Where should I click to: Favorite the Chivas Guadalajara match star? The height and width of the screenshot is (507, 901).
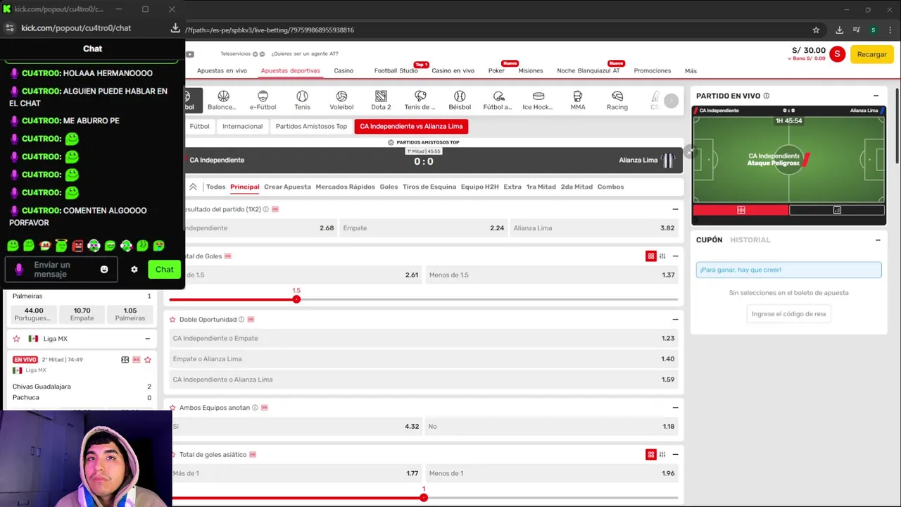[x=147, y=359]
